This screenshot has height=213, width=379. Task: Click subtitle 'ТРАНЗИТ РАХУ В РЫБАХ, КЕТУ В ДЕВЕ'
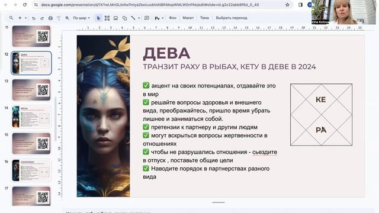[229, 67]
